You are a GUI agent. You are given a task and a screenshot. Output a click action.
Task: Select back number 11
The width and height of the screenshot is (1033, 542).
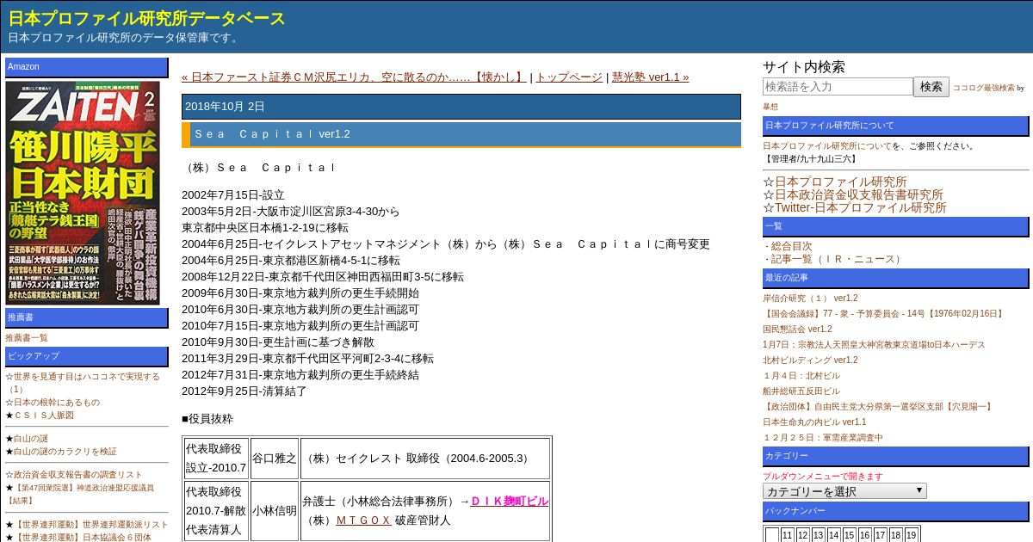(x=787, y=535)
